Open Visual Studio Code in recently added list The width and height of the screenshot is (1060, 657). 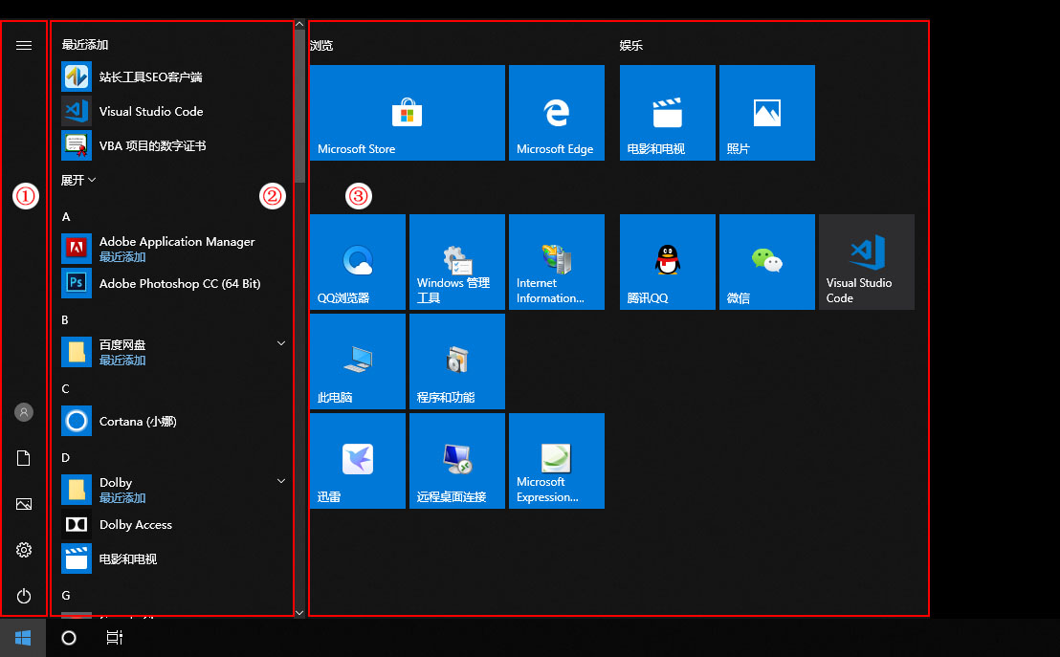(172, 112)
